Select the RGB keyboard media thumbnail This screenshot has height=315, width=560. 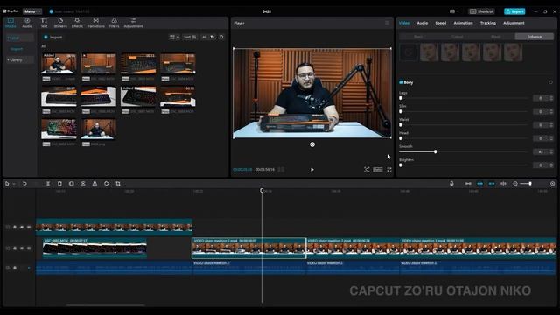59,129
